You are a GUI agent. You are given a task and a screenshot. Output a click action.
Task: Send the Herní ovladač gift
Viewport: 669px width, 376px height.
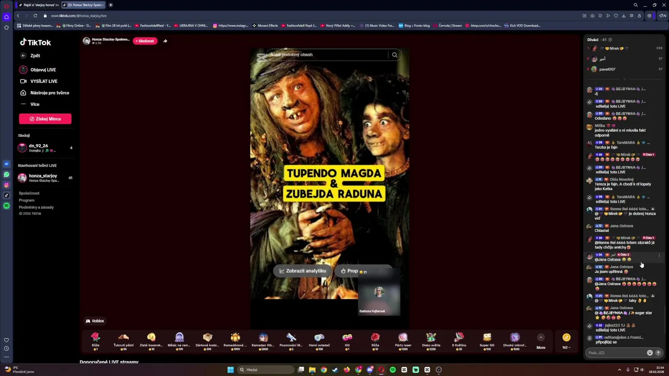point(319,341)
